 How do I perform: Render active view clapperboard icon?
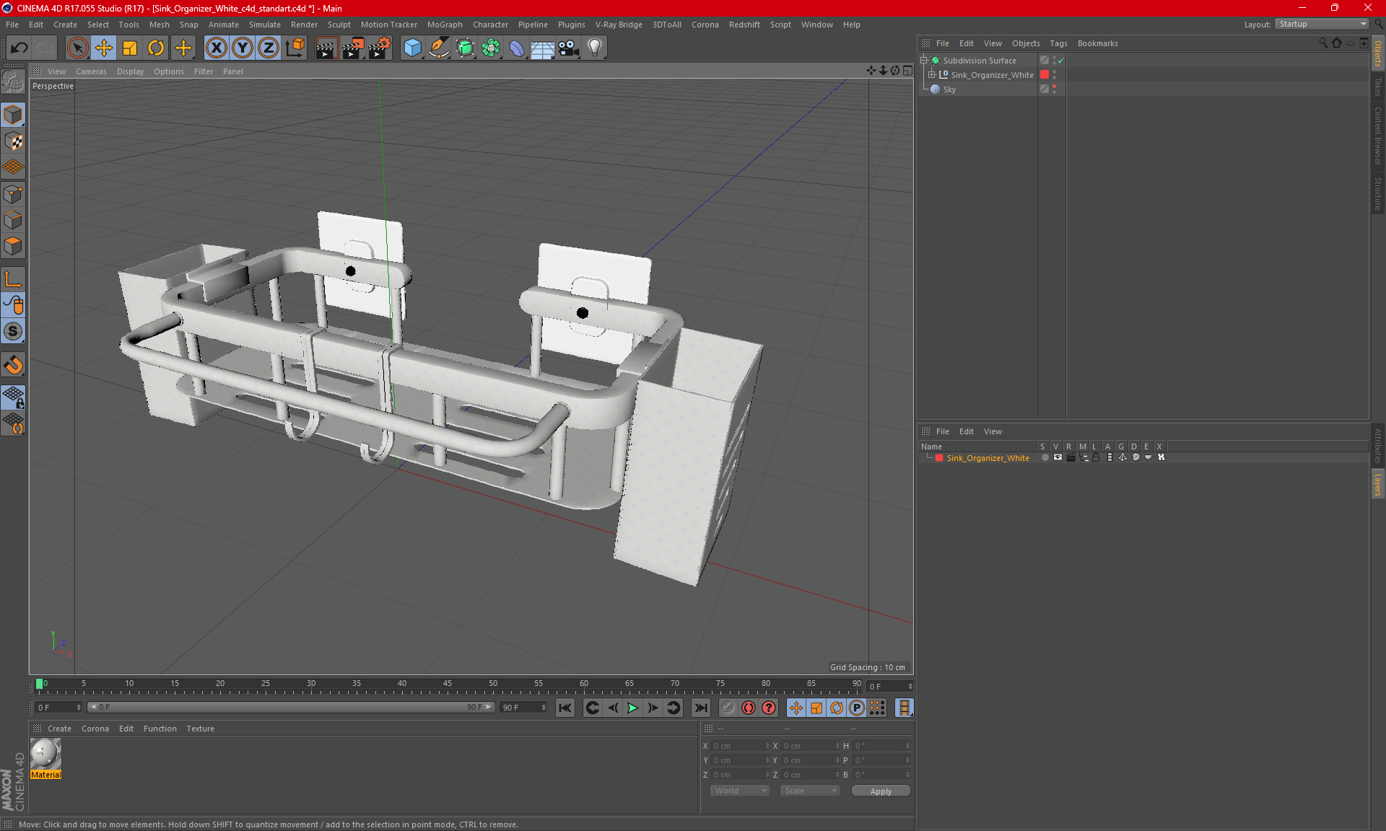326,48
